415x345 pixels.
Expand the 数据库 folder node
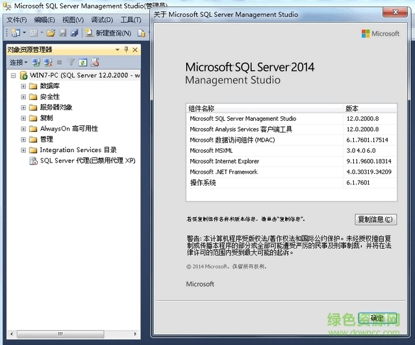coord(23,86)
